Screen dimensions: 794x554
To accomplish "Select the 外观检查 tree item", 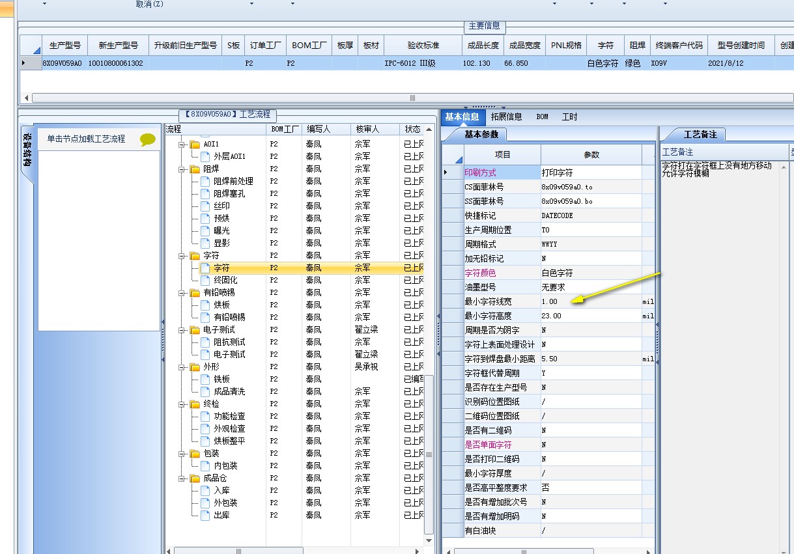I will click(x=229, y=428).
